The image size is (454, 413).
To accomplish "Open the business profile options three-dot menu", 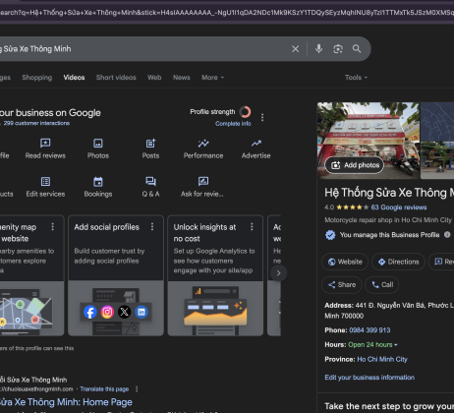I will pos(262,117).
